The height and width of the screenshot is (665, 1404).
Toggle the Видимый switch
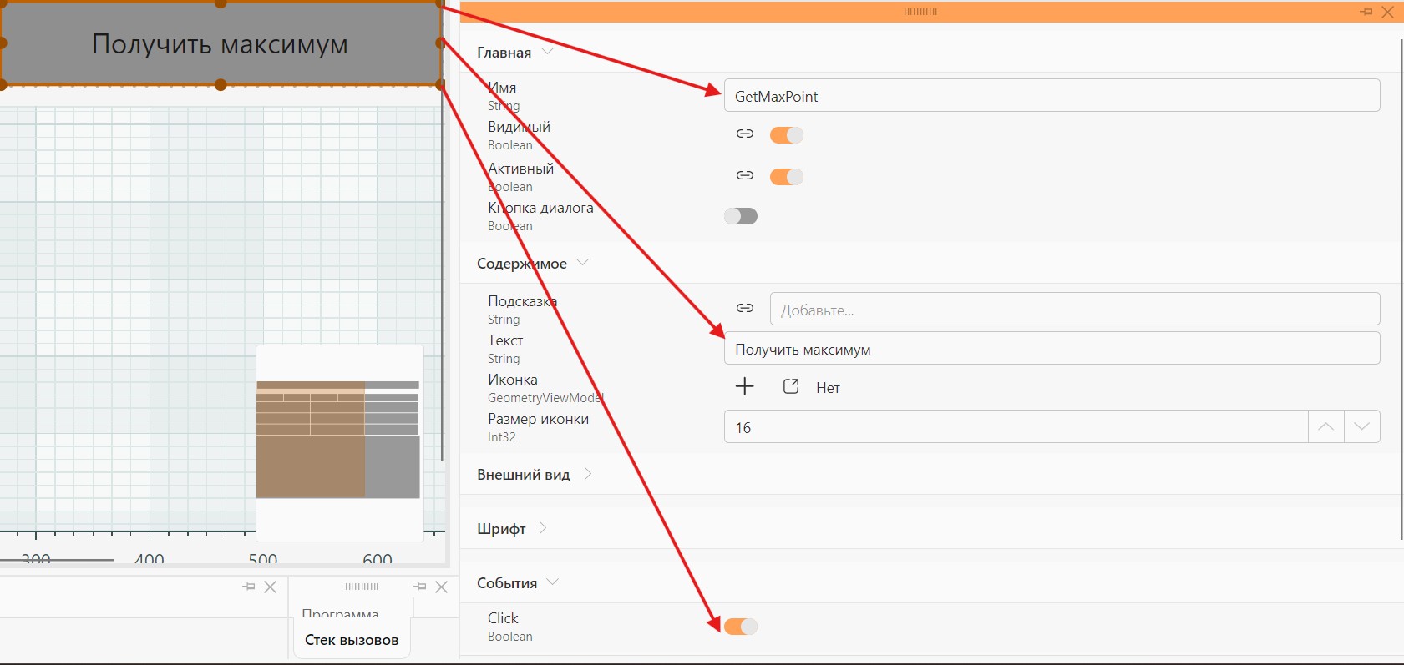click(786, 134)
